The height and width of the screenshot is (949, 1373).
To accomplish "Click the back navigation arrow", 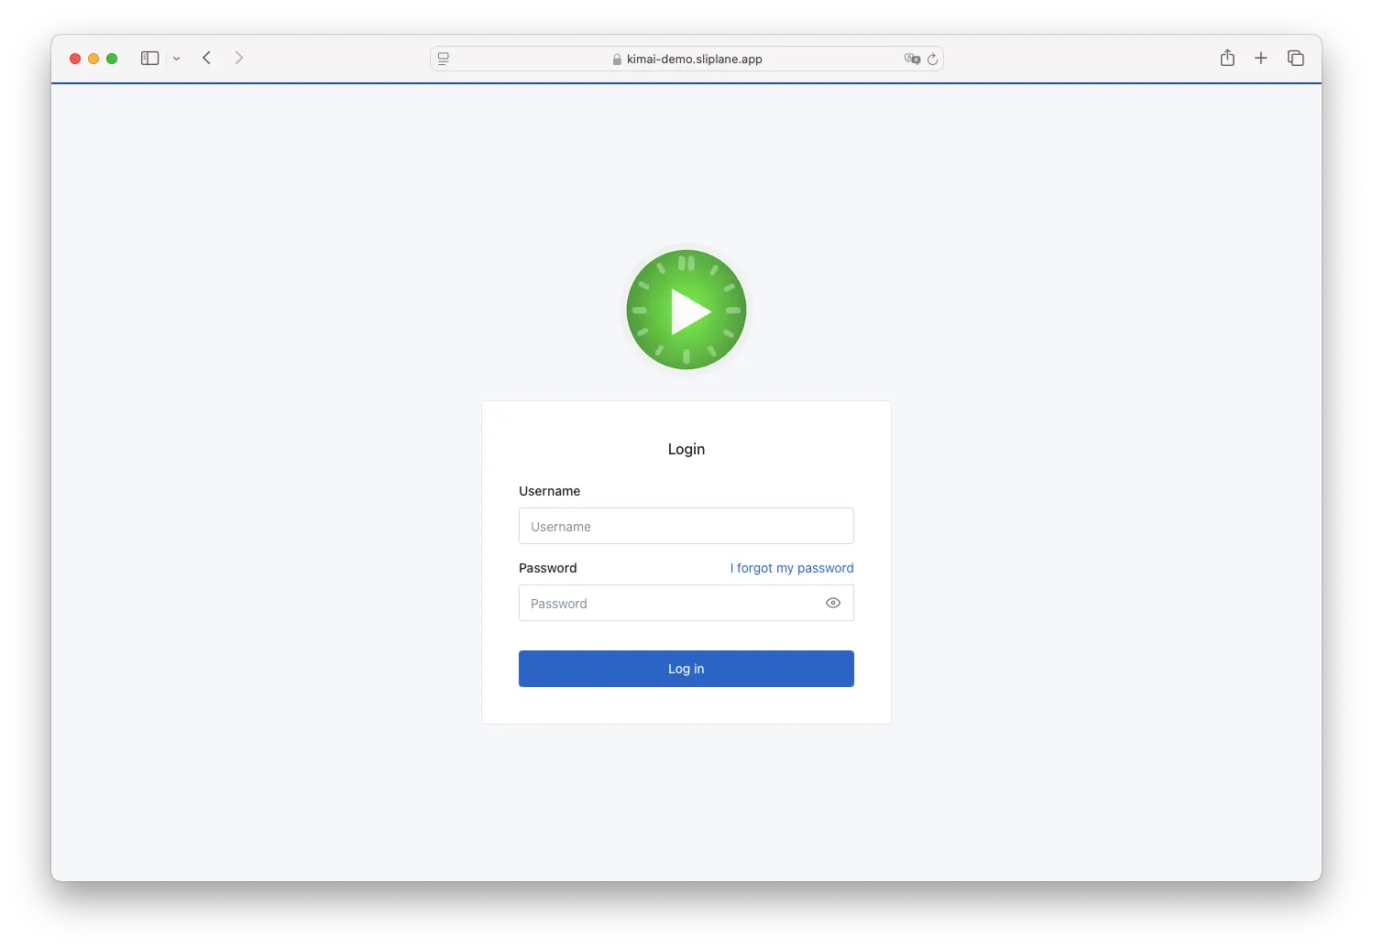I will 206,58.
